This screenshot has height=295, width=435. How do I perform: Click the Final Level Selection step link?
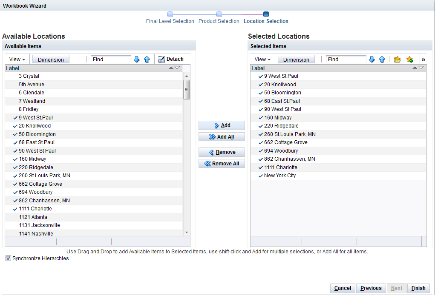[x=170, y=21]
